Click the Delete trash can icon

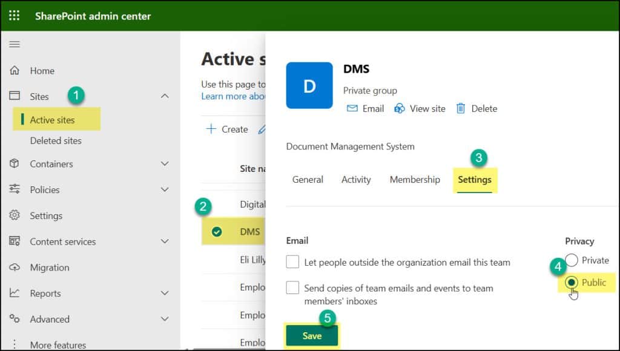461,108
